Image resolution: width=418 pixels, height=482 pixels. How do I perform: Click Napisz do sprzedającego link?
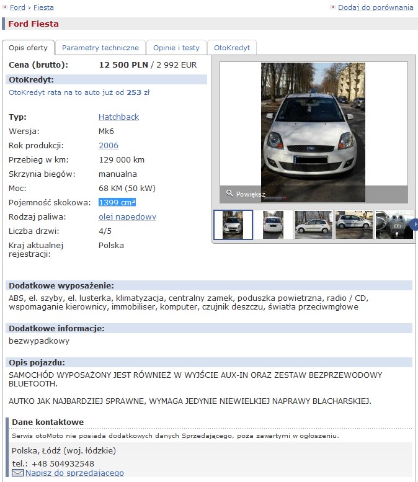click(74, 473)
